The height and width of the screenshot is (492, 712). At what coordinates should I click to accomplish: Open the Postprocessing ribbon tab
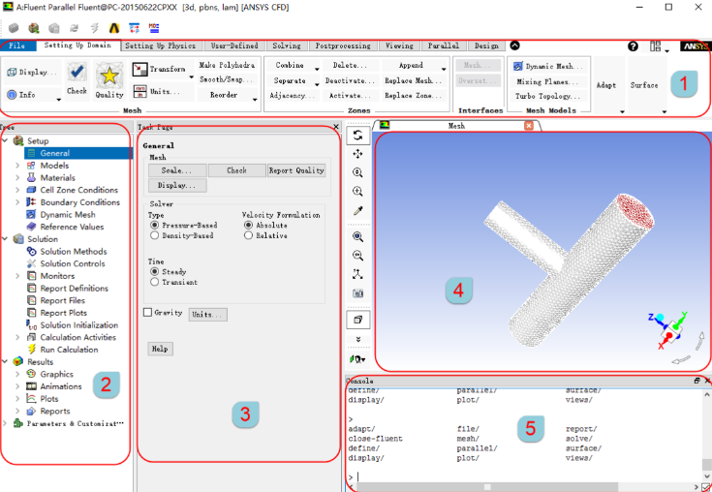343,46
